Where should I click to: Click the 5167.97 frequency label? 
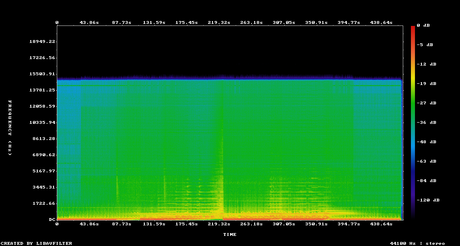click(x=44, y=171)
